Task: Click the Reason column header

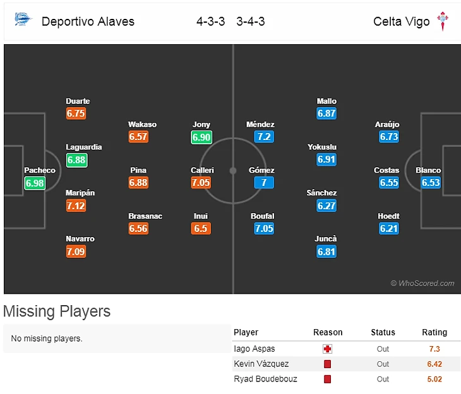Action: pos(327,332)
